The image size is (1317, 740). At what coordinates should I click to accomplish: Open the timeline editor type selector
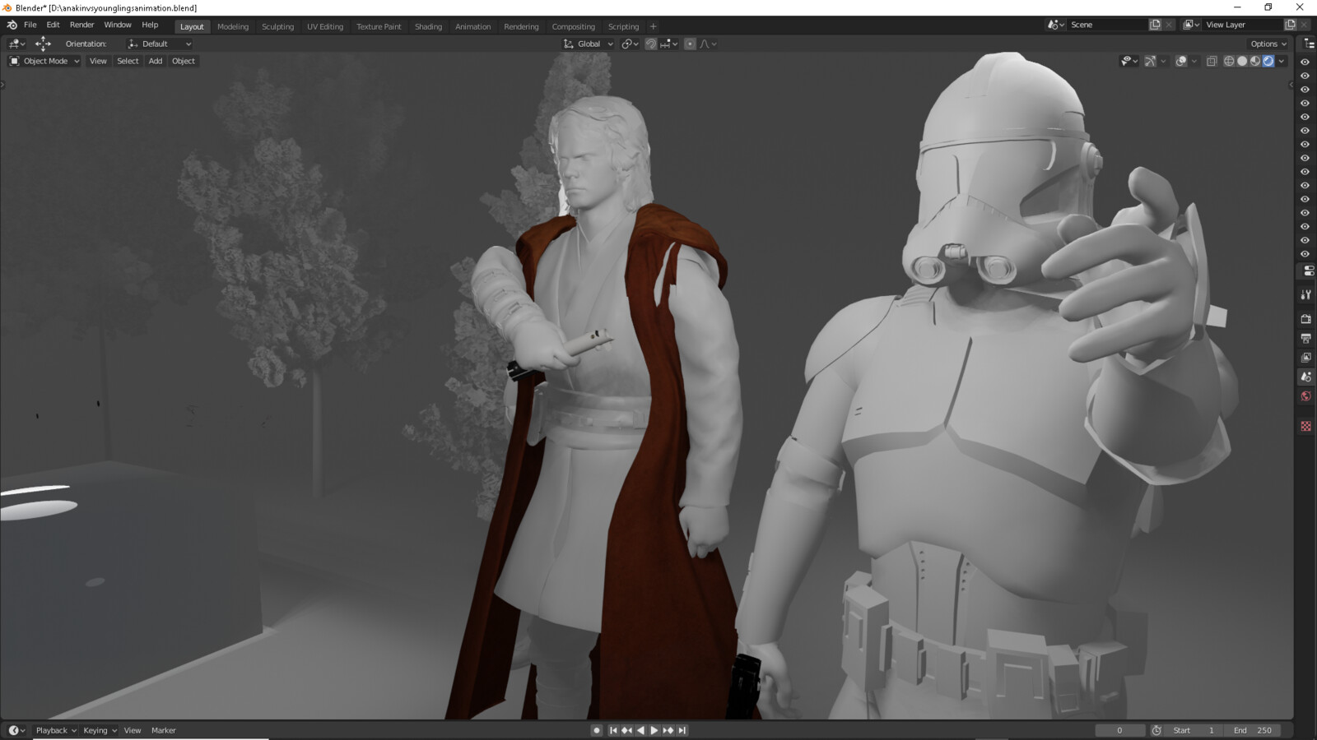(x=16, y=730)
